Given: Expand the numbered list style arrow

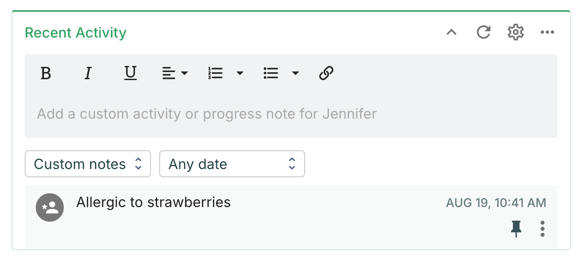Looking at the screenshot, I should coord(240,73).
